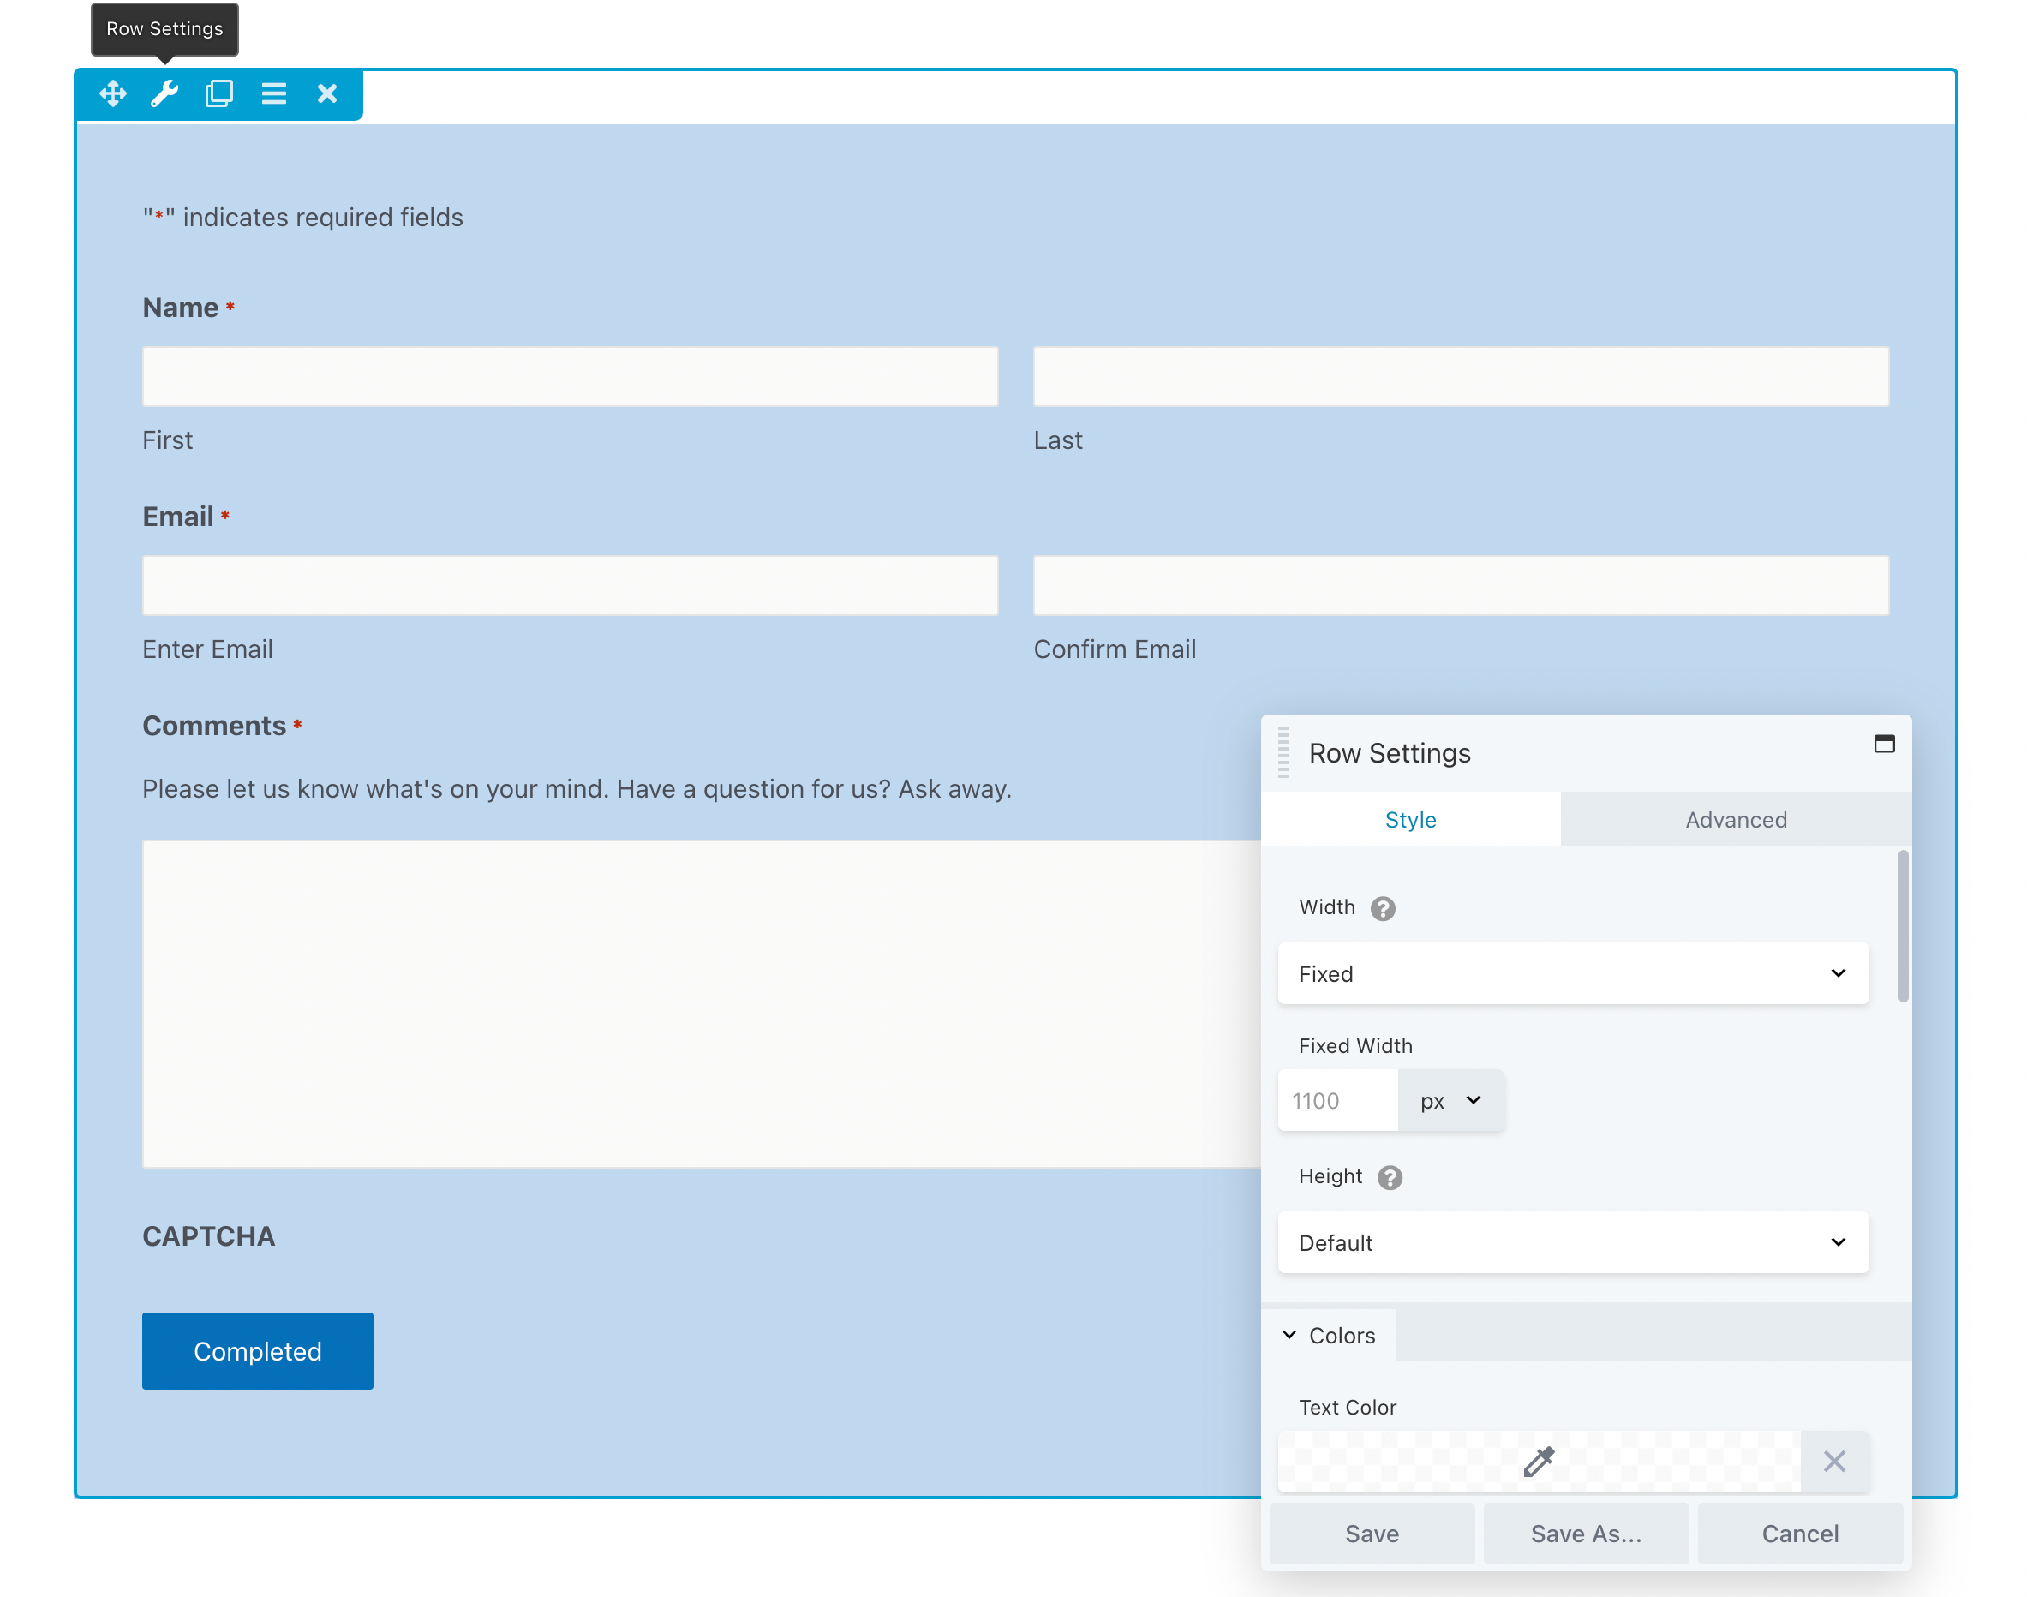Click the eyedropper in Text Color
This screenshot has height=1597, width=2027.
coord(1538,1462)
